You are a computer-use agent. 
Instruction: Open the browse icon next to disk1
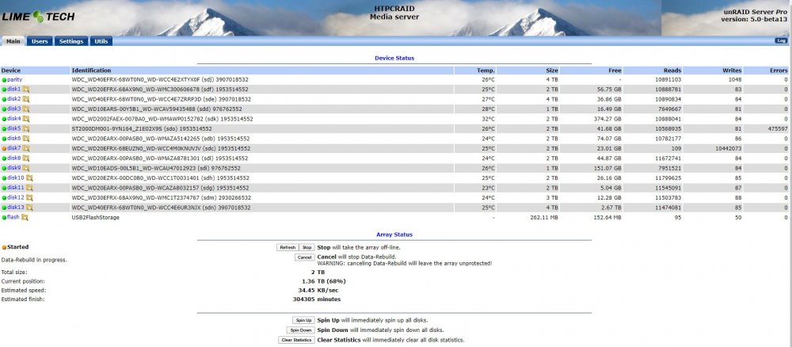tap(26, 90)
